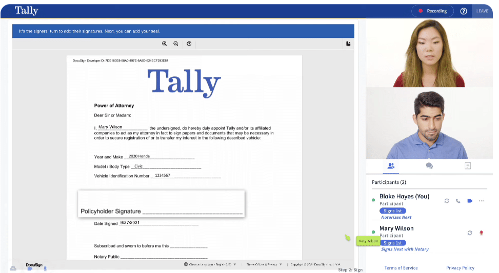Open Blake Hayes more options menu
The height and width of the screenshot is (273, 499).
click(x=481, y=201)
